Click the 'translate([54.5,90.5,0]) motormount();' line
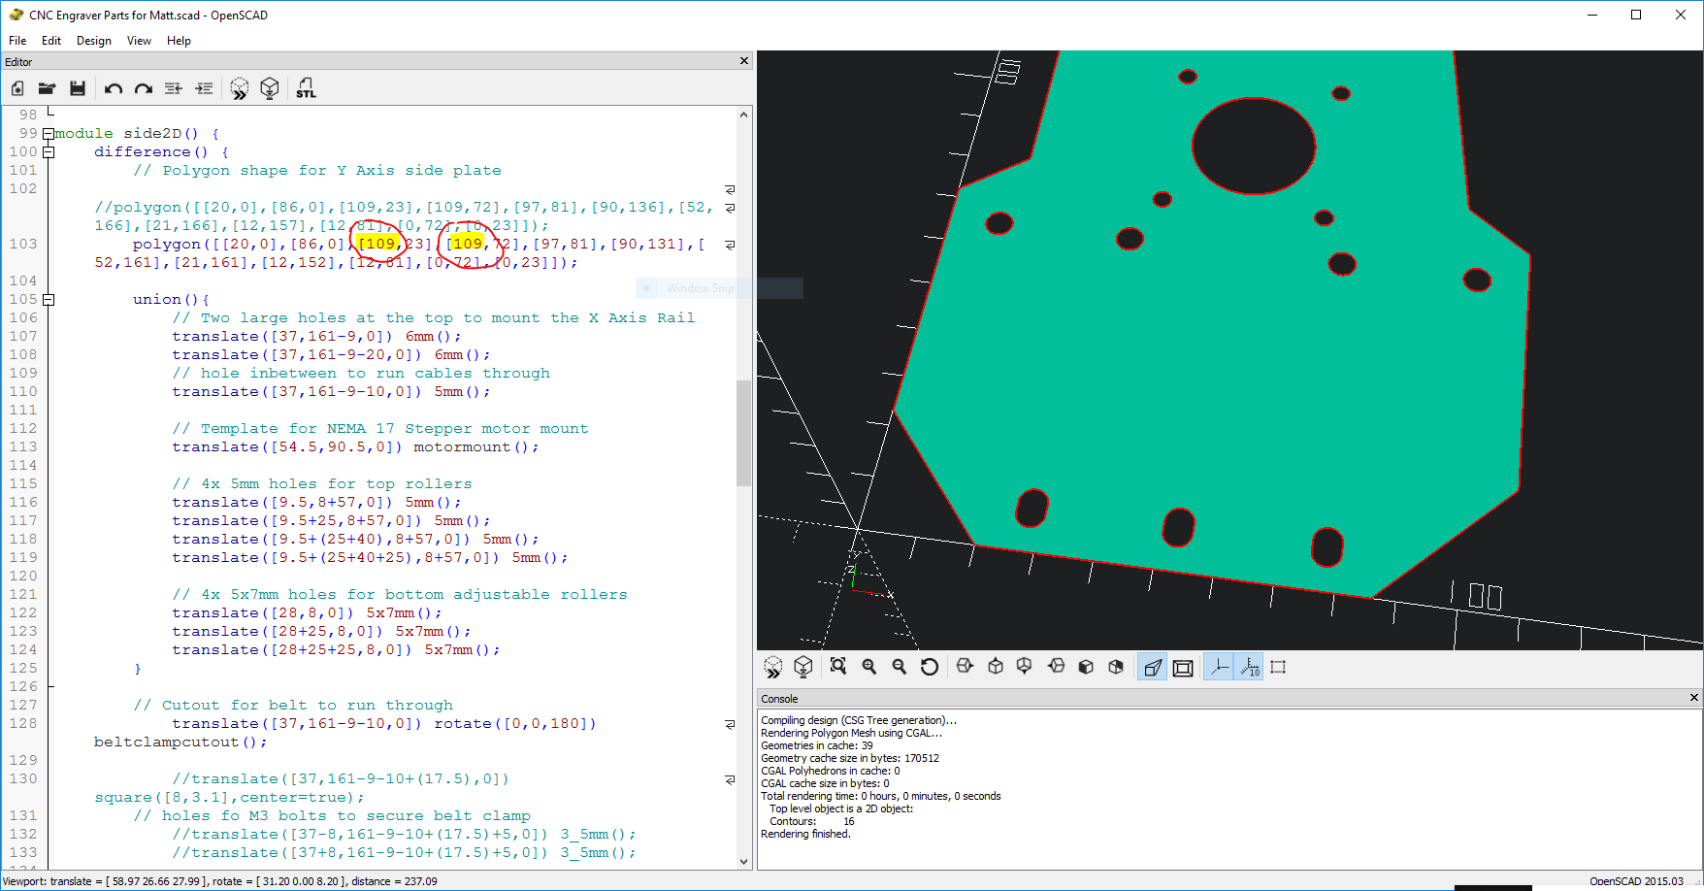Screen dimensions: 1704x891 click(x=355, y=447)
